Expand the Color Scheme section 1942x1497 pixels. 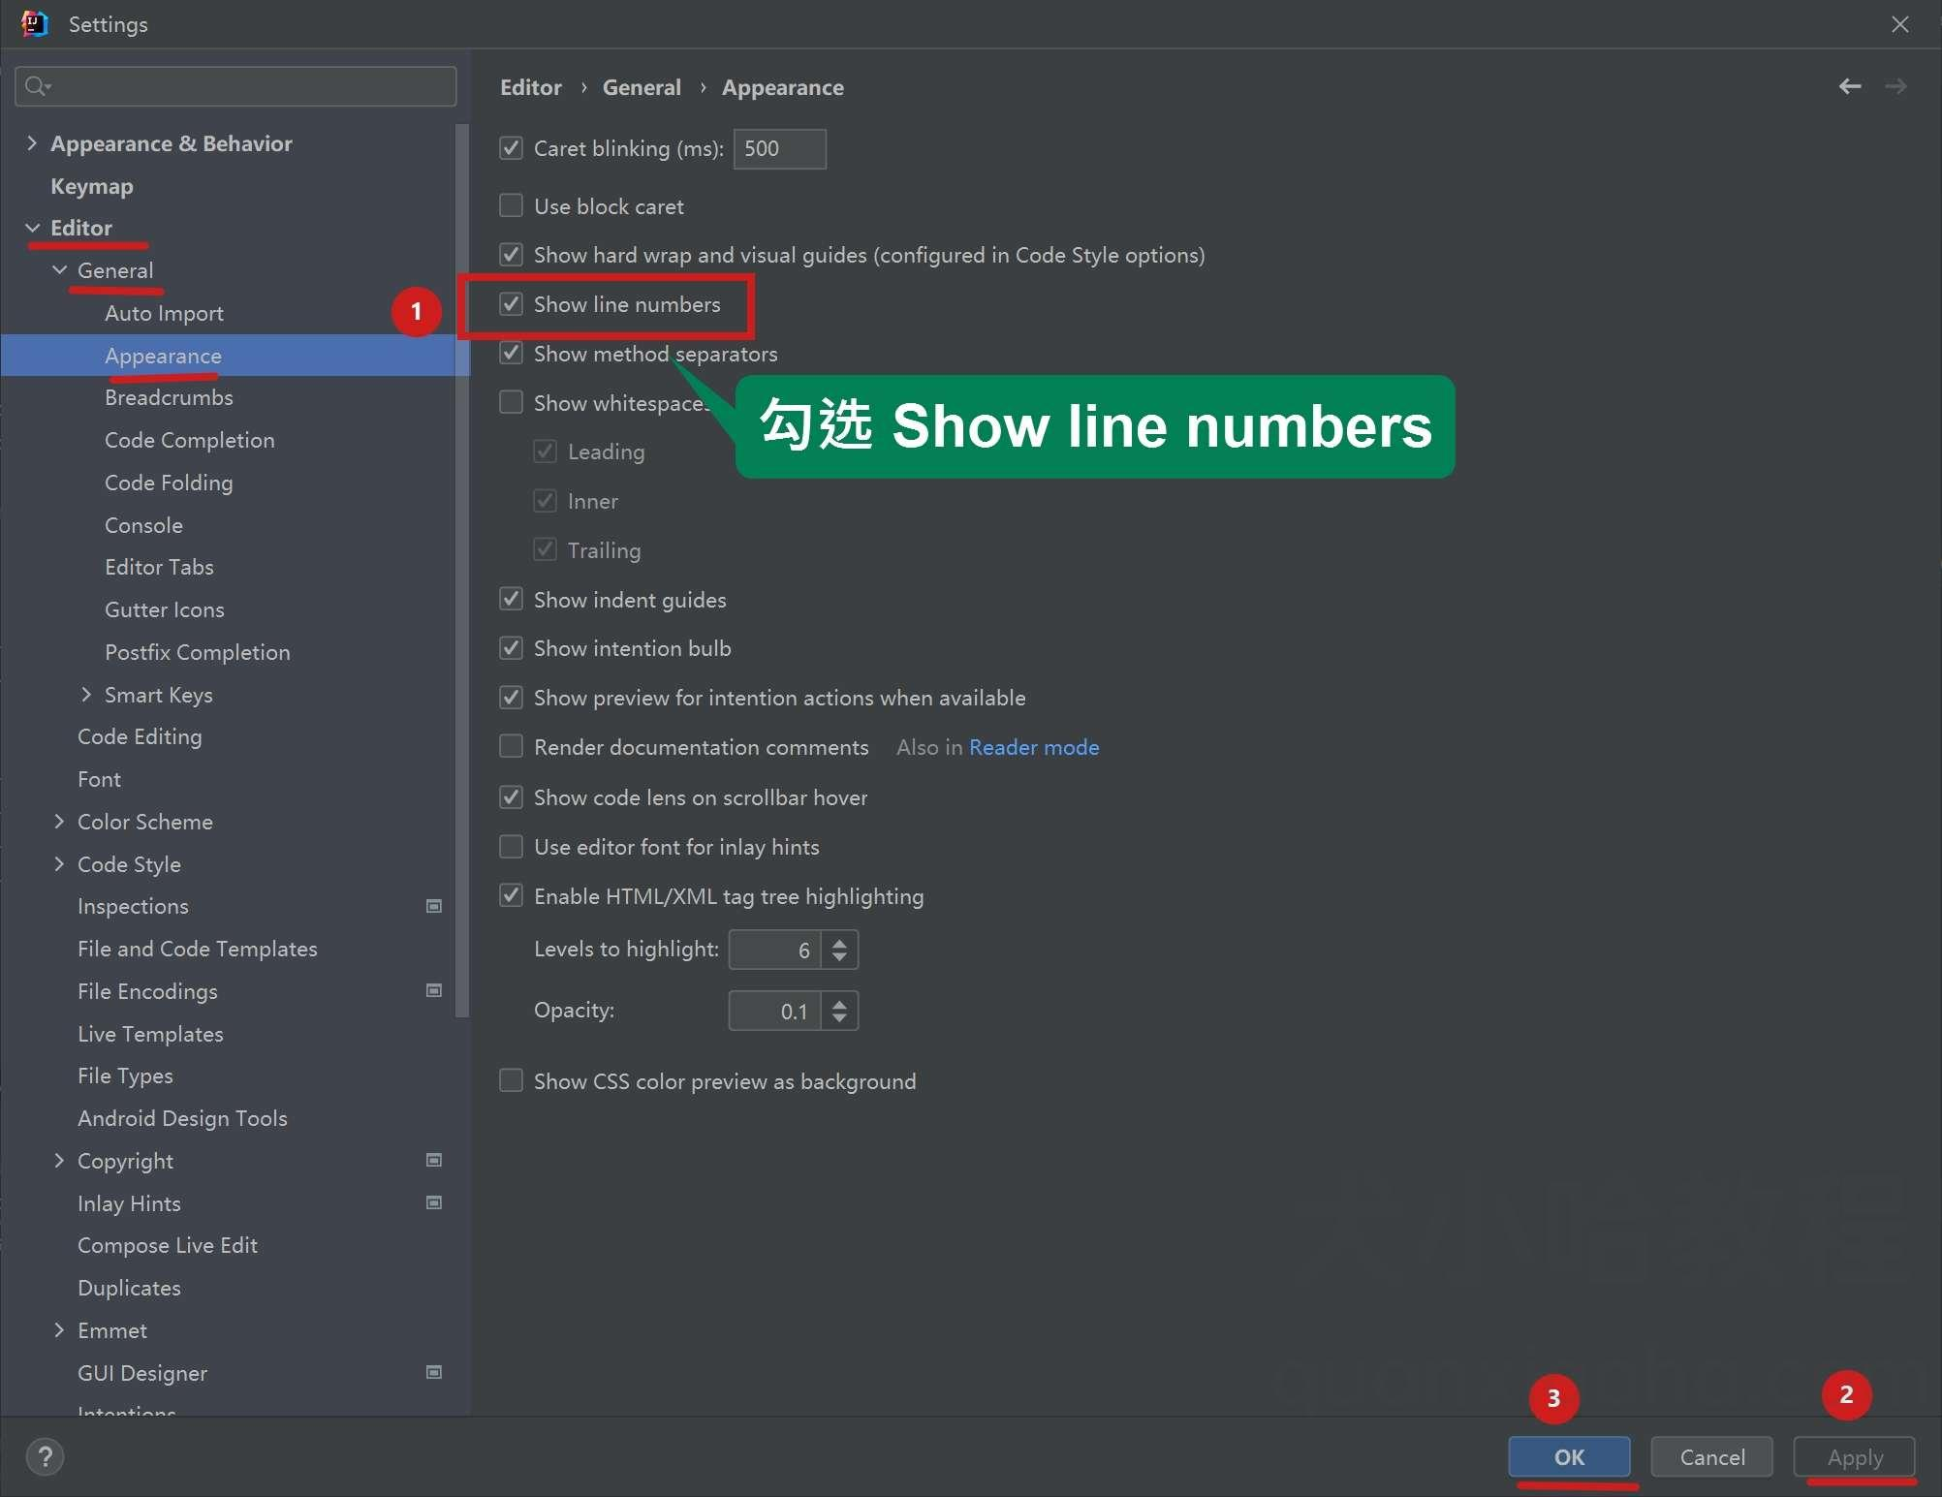59,822
